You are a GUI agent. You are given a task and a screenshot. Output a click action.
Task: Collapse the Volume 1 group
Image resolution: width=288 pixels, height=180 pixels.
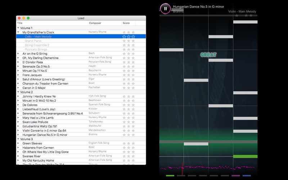point(18,28)
